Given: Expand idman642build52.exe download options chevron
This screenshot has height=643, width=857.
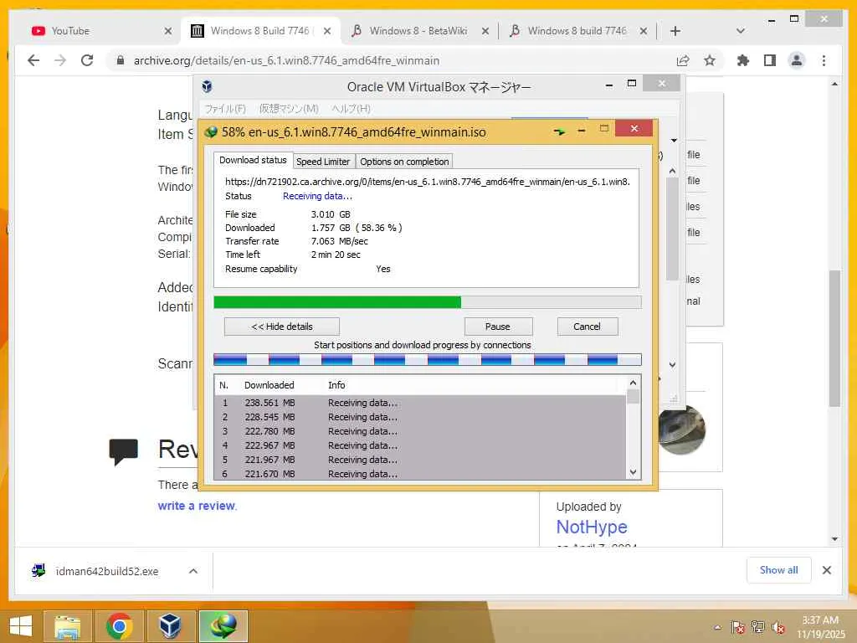Looking at the screenshot, I should (193, 571).
